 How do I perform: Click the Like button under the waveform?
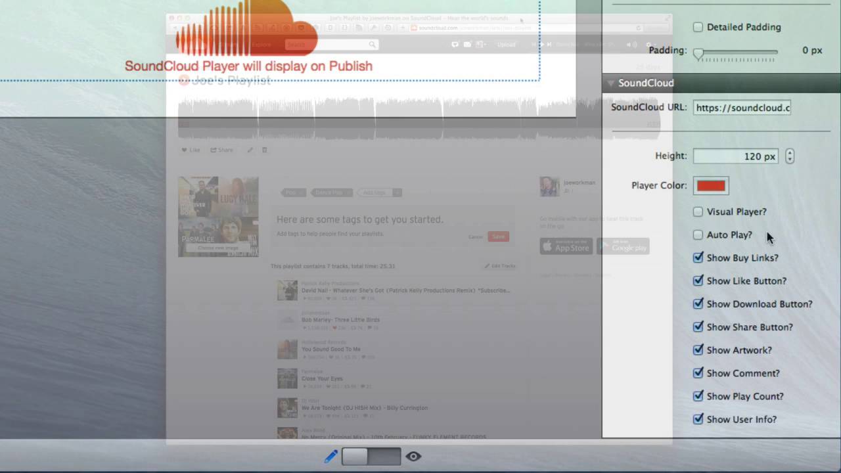tap(191, 150)
